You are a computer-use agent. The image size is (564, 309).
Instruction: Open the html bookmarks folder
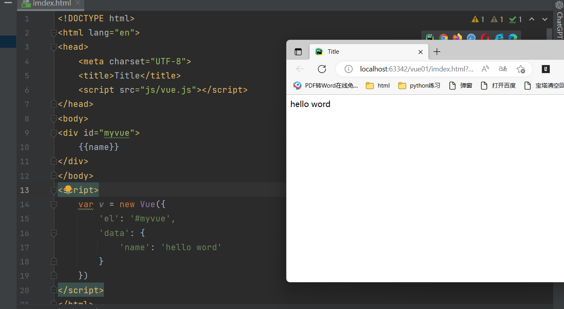pyautogui.click(x=378, y=86)
